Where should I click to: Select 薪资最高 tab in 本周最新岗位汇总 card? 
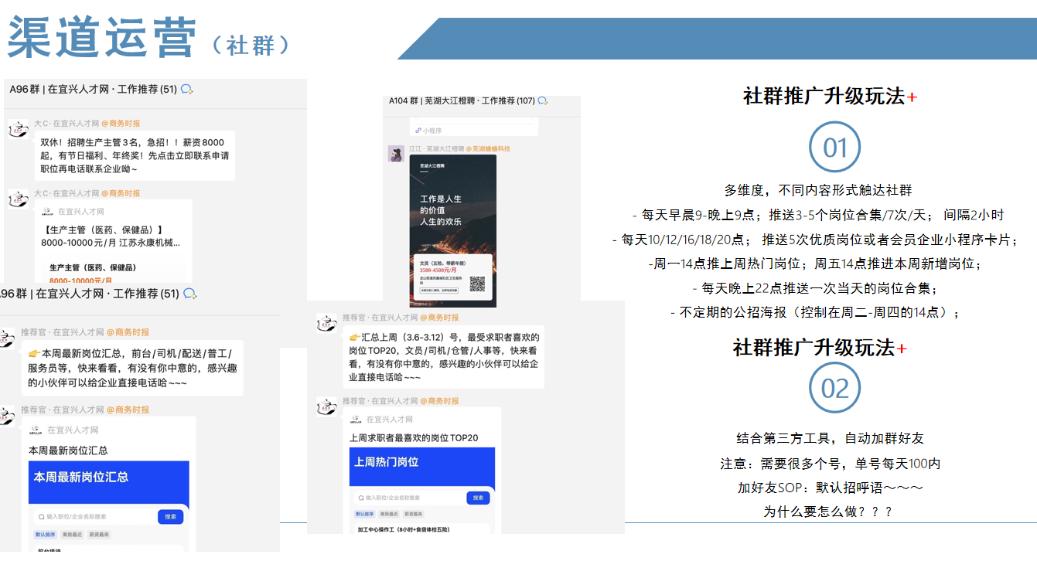click(x=99, y=534)
